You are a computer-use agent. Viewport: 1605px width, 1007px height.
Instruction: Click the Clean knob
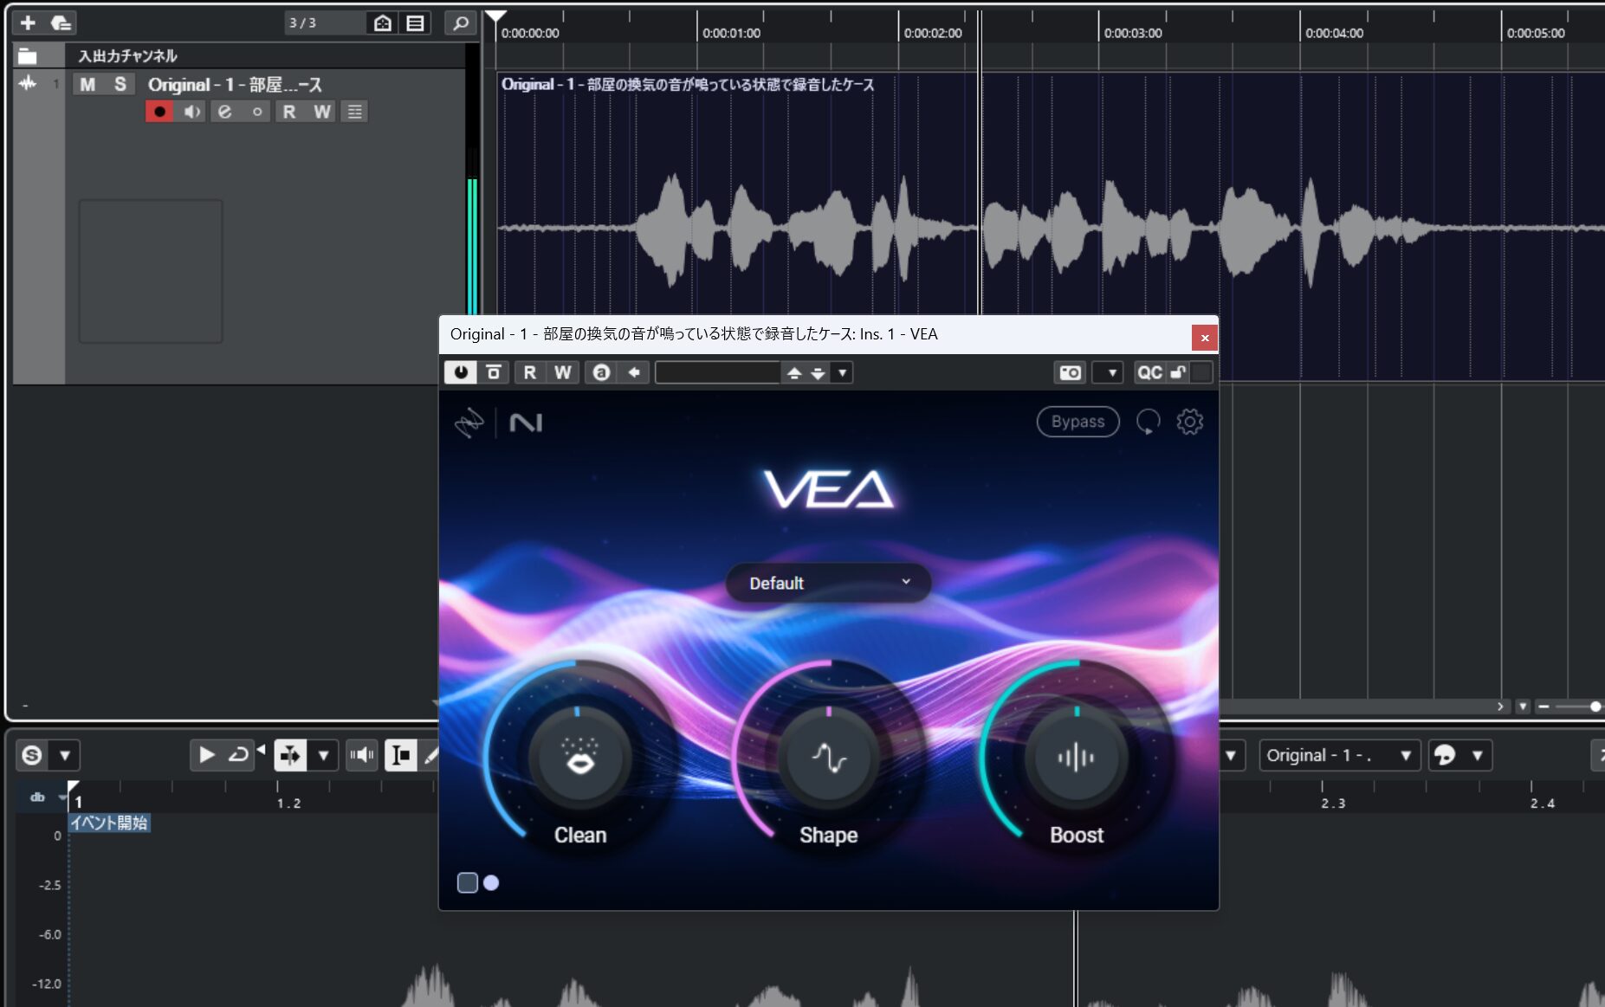[x=579, y=758]
